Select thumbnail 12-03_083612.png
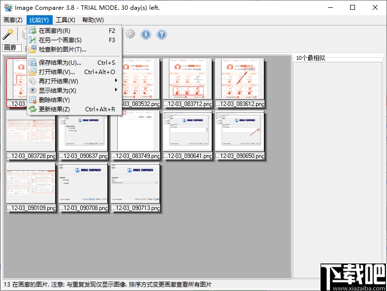387x291 pixels. 240,83
